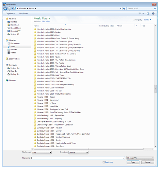
Task: Open the Arrange by Folder dropdown
Action: point(148,20)
